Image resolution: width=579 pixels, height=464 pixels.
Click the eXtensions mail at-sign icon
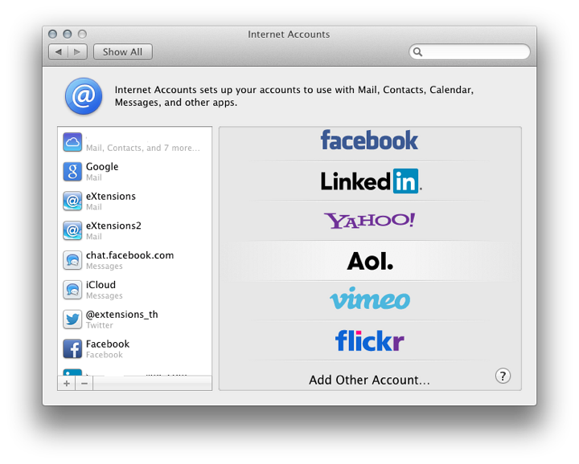coord(72,201)
